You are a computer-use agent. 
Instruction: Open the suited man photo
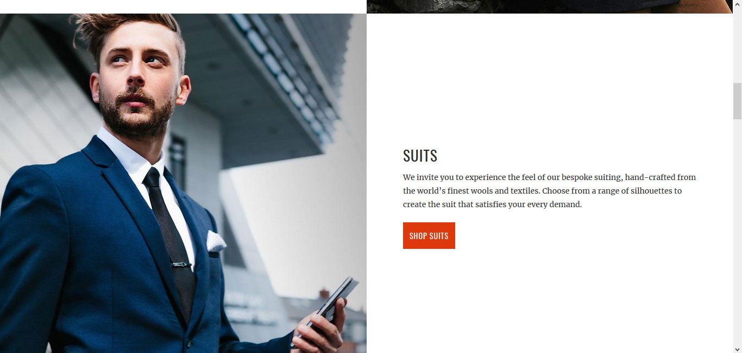pyautogui.click(x=183, y=183)
